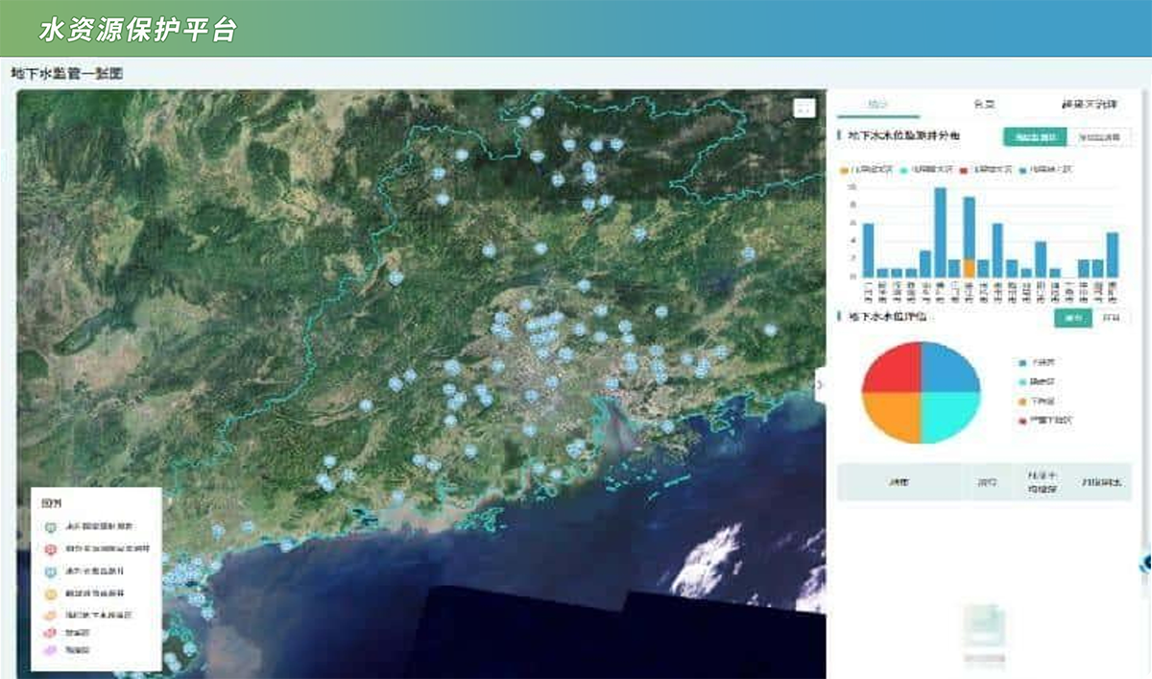Viewport: 1152px width, 679px height.
Task: Select the first underlined tab in side panel
Action: pos(878,105)
